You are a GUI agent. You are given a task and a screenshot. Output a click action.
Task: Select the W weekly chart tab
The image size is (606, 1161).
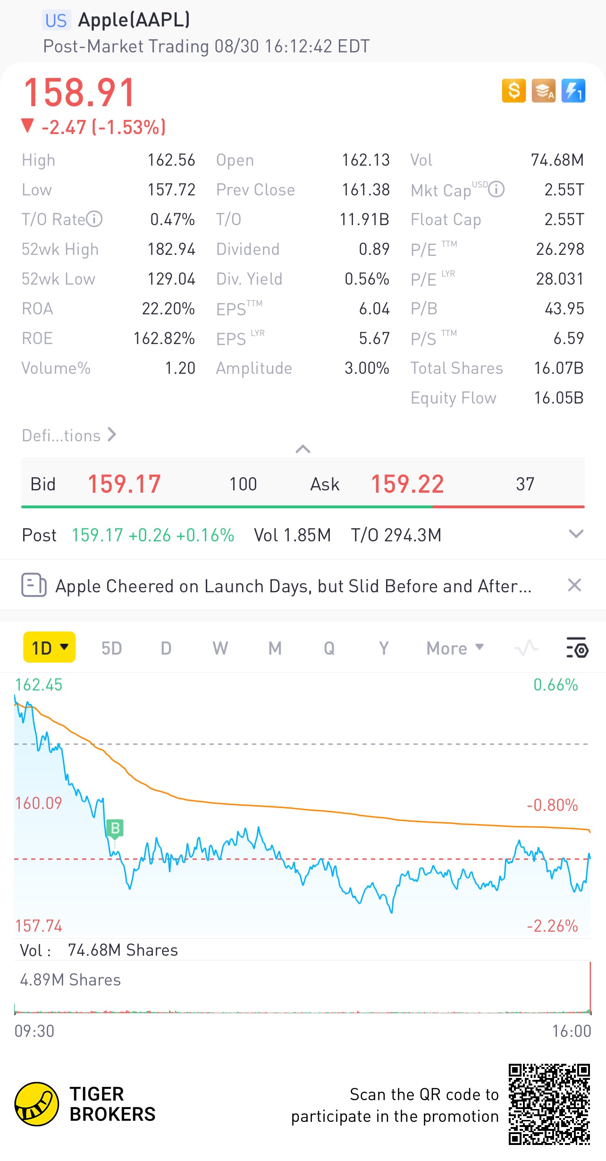(220, 648)
